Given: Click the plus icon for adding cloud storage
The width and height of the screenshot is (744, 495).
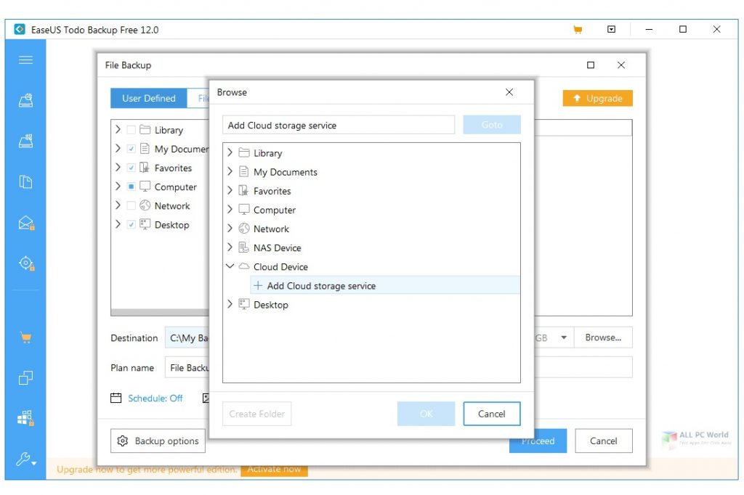Looking at the screenshot, I should [x=258, y=285].
